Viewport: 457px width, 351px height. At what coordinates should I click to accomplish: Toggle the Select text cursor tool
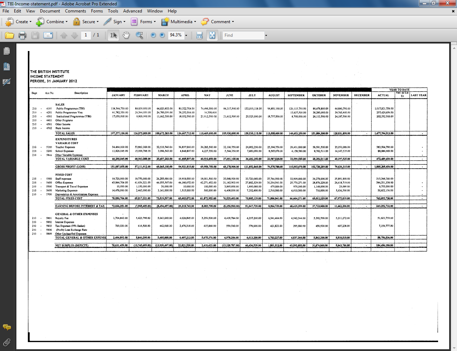coord(113,35)
